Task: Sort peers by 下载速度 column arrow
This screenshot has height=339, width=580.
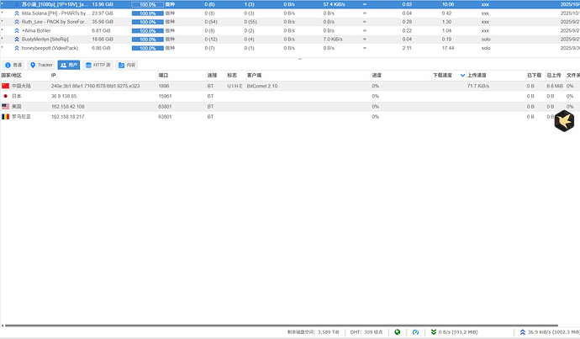Action: pyautogui.click(x=461, y=76)
